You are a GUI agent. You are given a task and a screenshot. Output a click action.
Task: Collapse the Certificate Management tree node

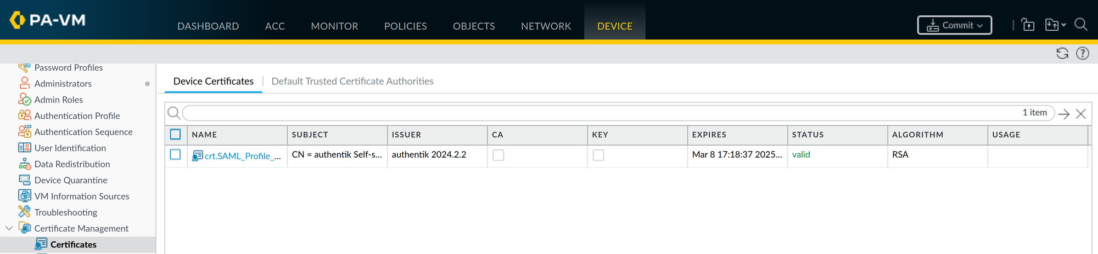[x=9, y=228]
